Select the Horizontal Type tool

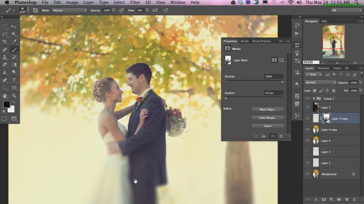(14, 80)
